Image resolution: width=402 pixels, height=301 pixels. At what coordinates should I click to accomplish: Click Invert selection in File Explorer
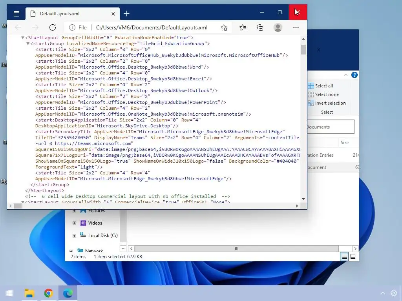pyautogui.click(x=327, y=103)
